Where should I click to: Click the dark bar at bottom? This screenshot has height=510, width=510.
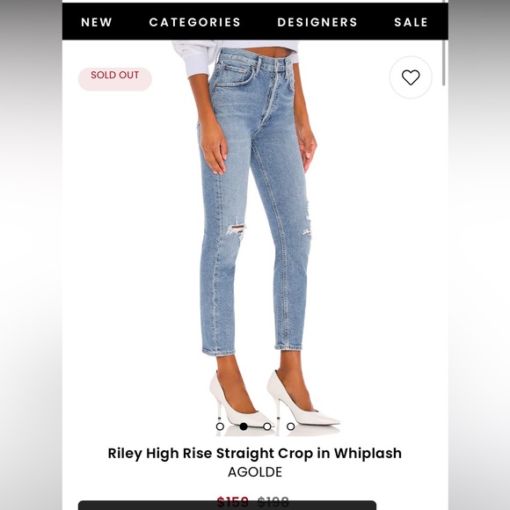pos(227,505)
